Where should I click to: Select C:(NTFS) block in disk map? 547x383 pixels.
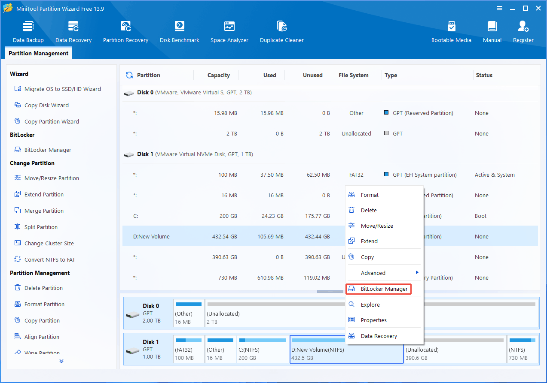pyautogui.click(x=263, y=349)
